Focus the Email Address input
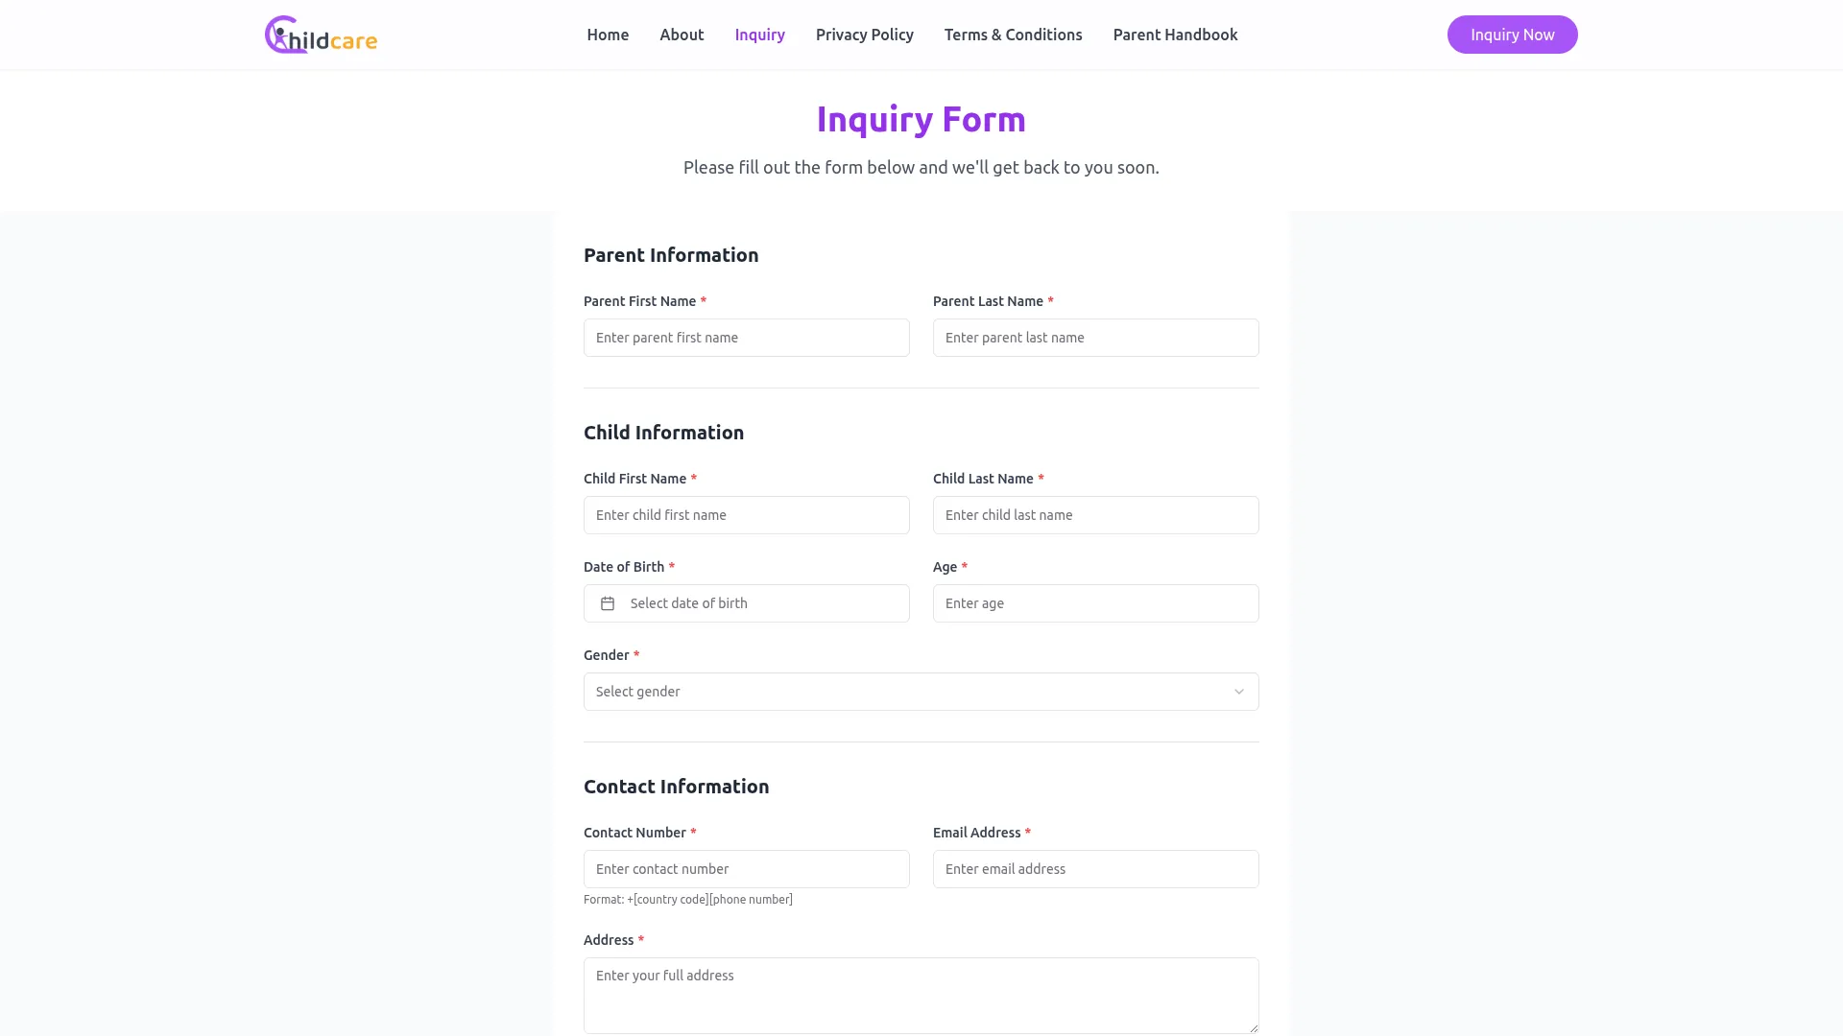Viewport: 1843px width, 1036px height. click(1095, 869)
